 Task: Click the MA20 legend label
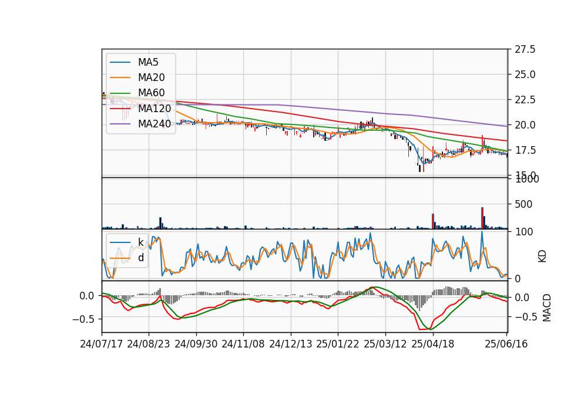151,77
